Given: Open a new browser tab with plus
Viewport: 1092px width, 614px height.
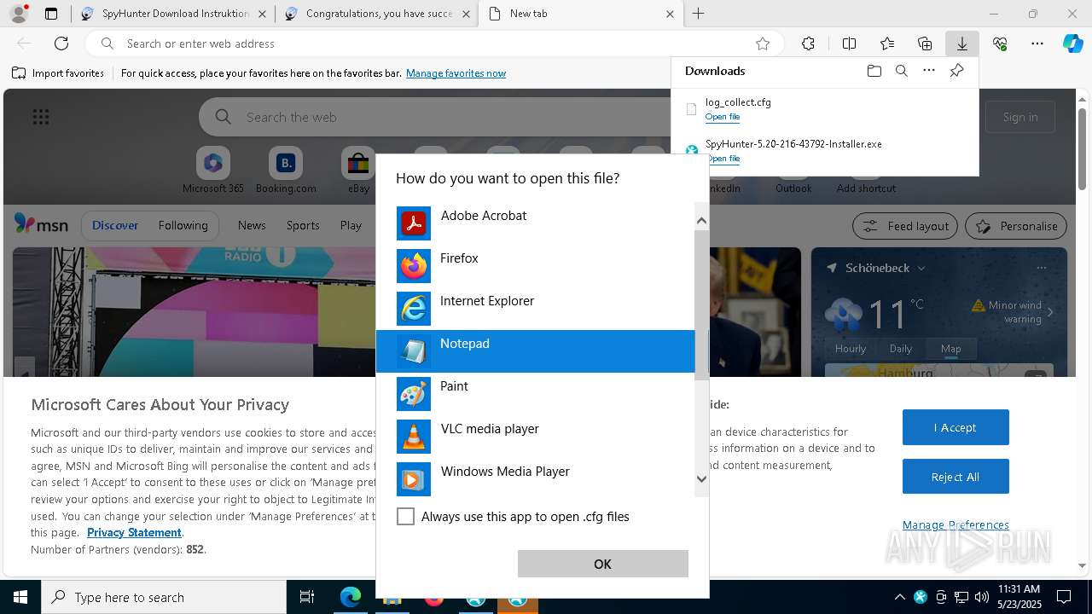Looking at the screenshot, I should tap(699, 14).
